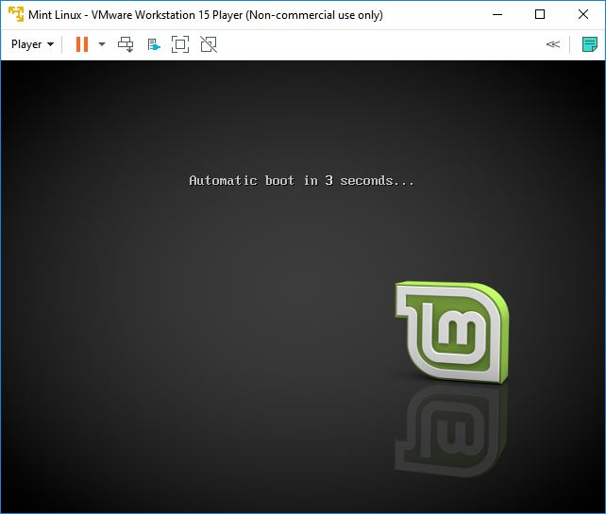
Task: Maximize the VMware Player window
Action: point(540,15)
